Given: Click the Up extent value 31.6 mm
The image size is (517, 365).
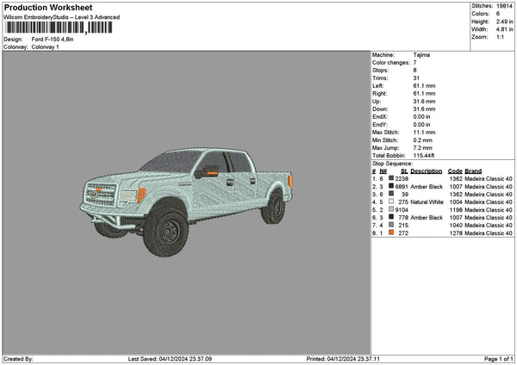Looking at the screenshot, I should click(x=424, y=101).
